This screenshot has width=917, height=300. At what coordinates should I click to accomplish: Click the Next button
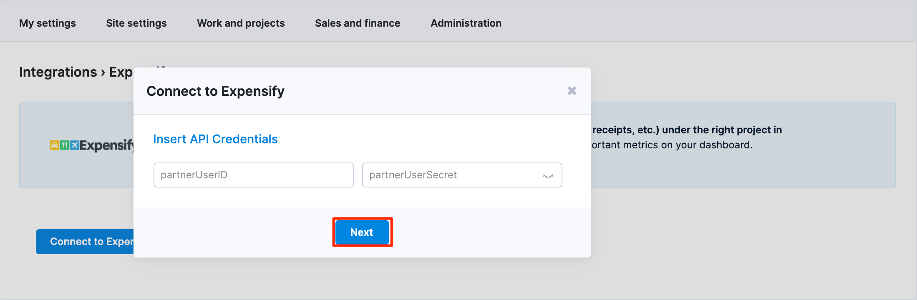(362, 232)
